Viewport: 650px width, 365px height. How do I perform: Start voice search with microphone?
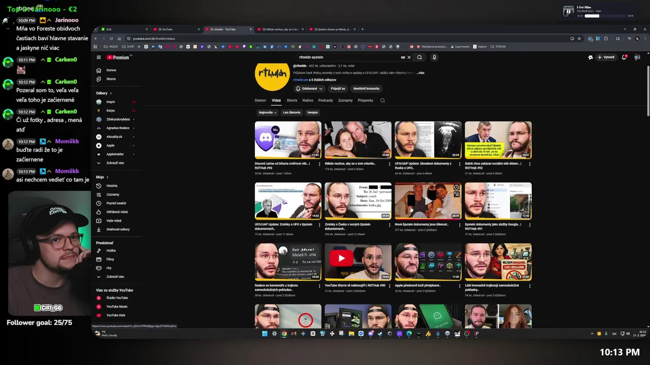click(434, 57)
